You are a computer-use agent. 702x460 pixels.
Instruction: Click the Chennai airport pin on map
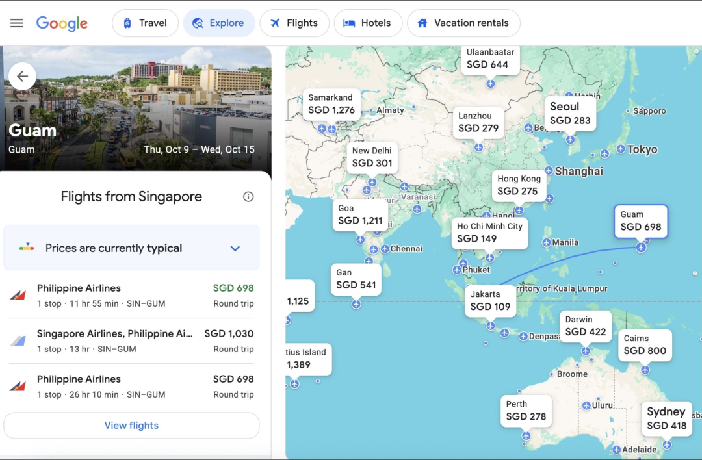385,249
